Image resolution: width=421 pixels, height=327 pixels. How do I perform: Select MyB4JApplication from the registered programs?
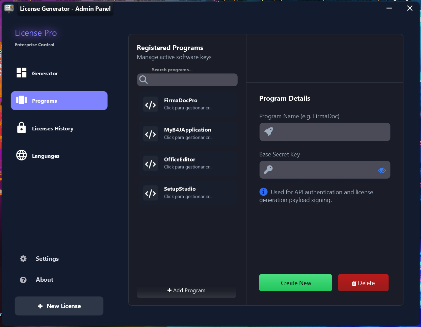(187, 134)
